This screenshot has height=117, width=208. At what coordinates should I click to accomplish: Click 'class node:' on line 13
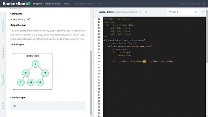point(110,22)
